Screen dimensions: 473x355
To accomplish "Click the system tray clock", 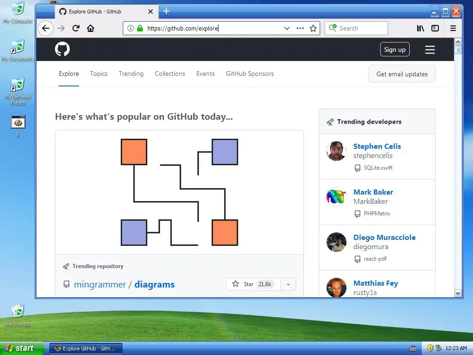I will tap(456, 348).
